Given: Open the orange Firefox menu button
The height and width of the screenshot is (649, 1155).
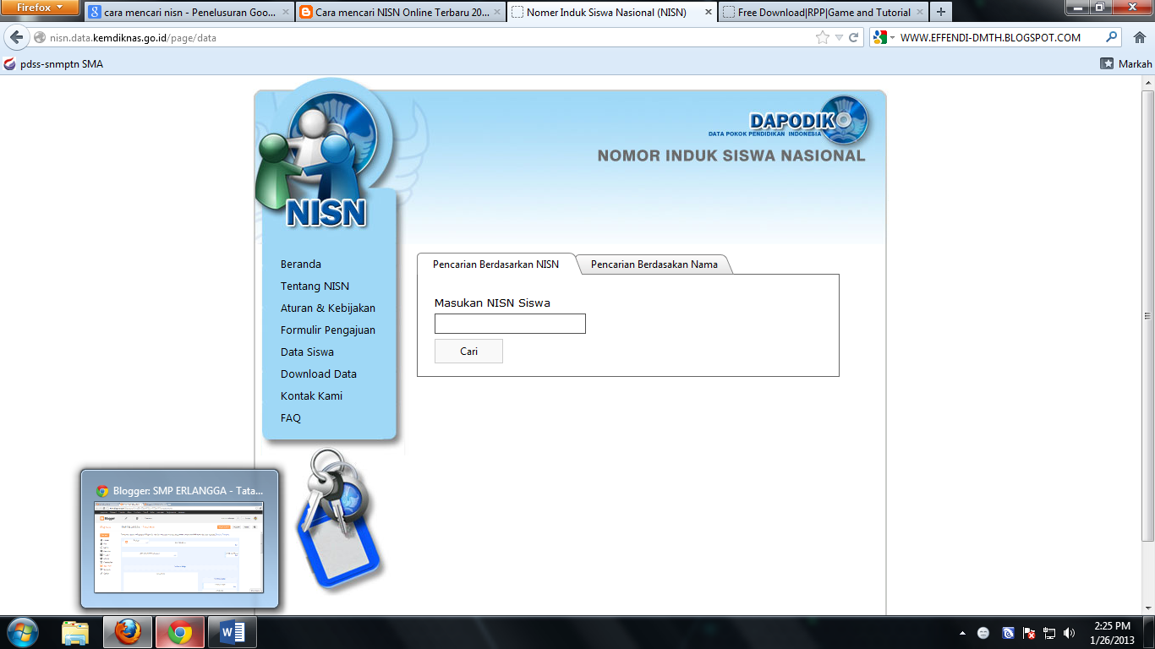Looking at the screenshot, I should click(41, 8).
